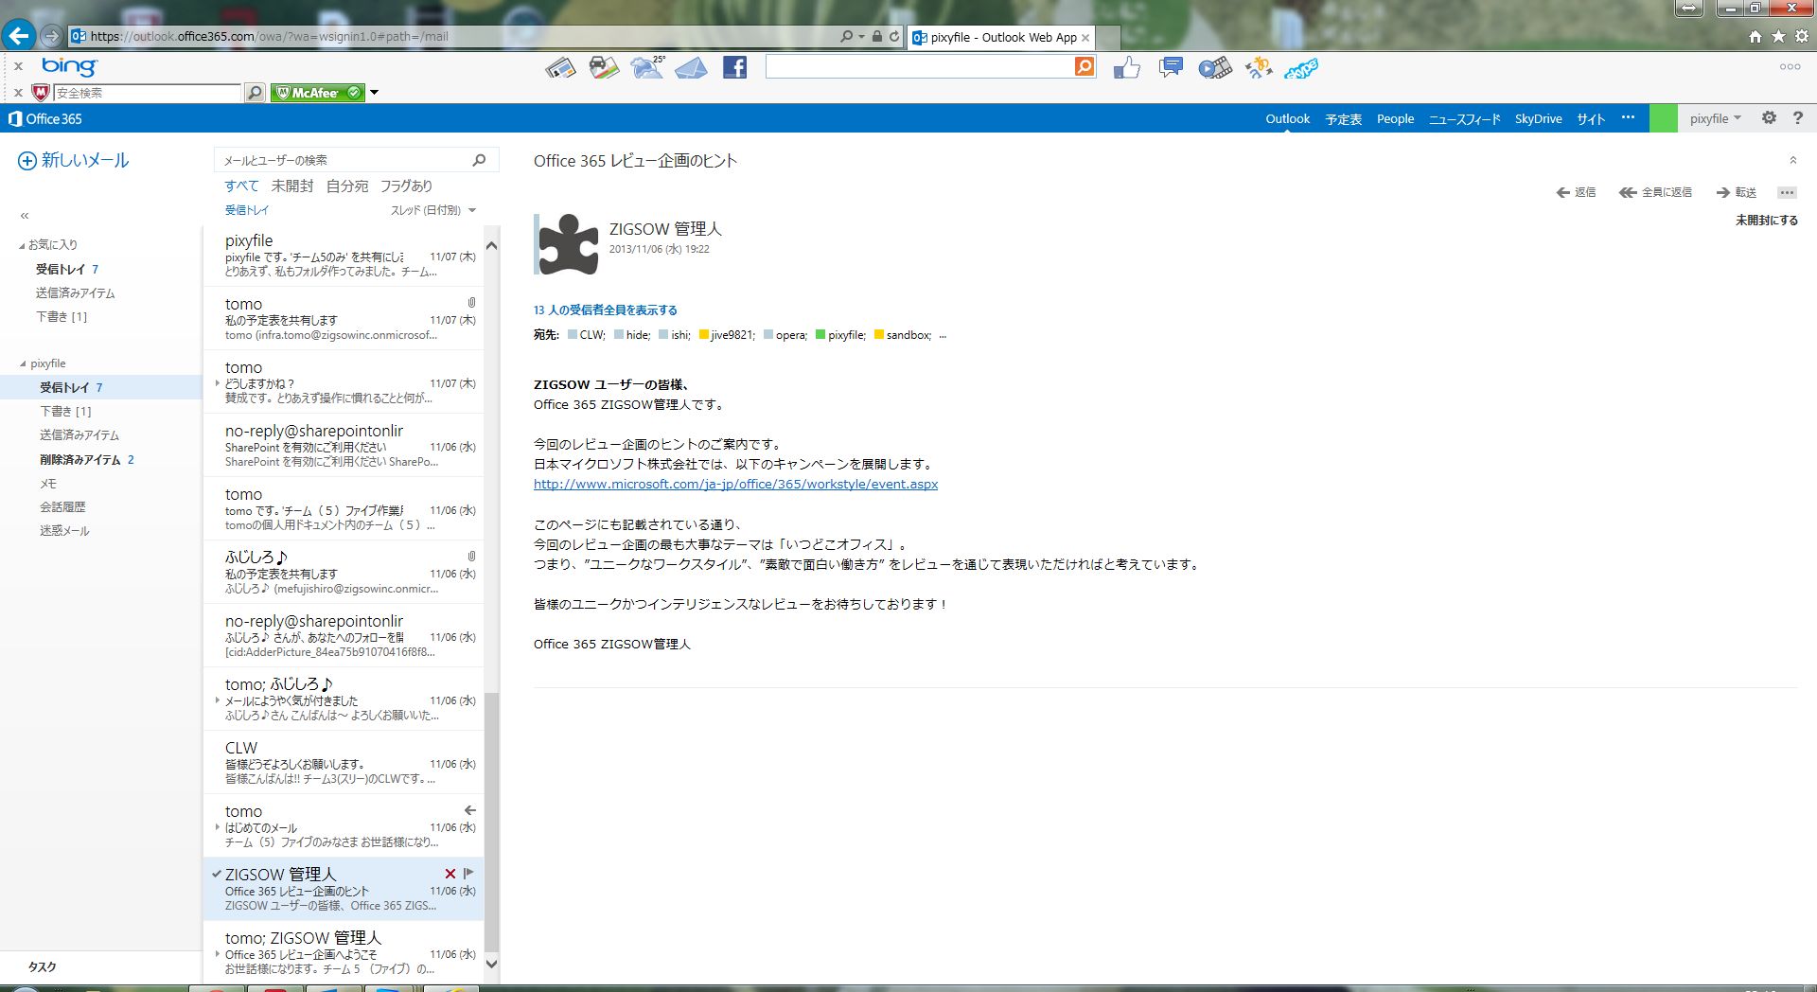Collapse the folder pane with double chevron

pyautogui.click(x=25, y=216)
